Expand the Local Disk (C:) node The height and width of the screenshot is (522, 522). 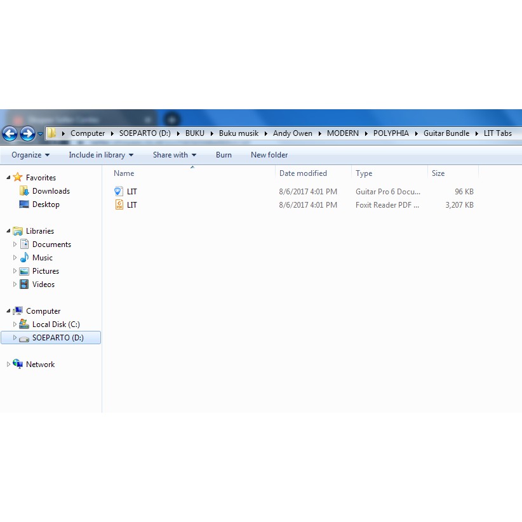pyautogui.click(x=15, y=324)
